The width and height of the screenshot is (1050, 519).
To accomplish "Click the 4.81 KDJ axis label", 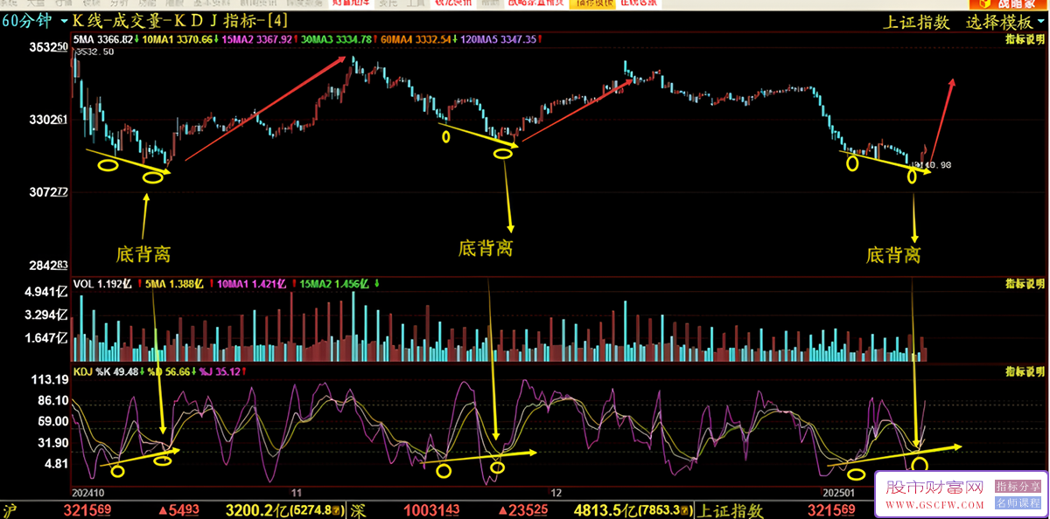I will 55,463.
